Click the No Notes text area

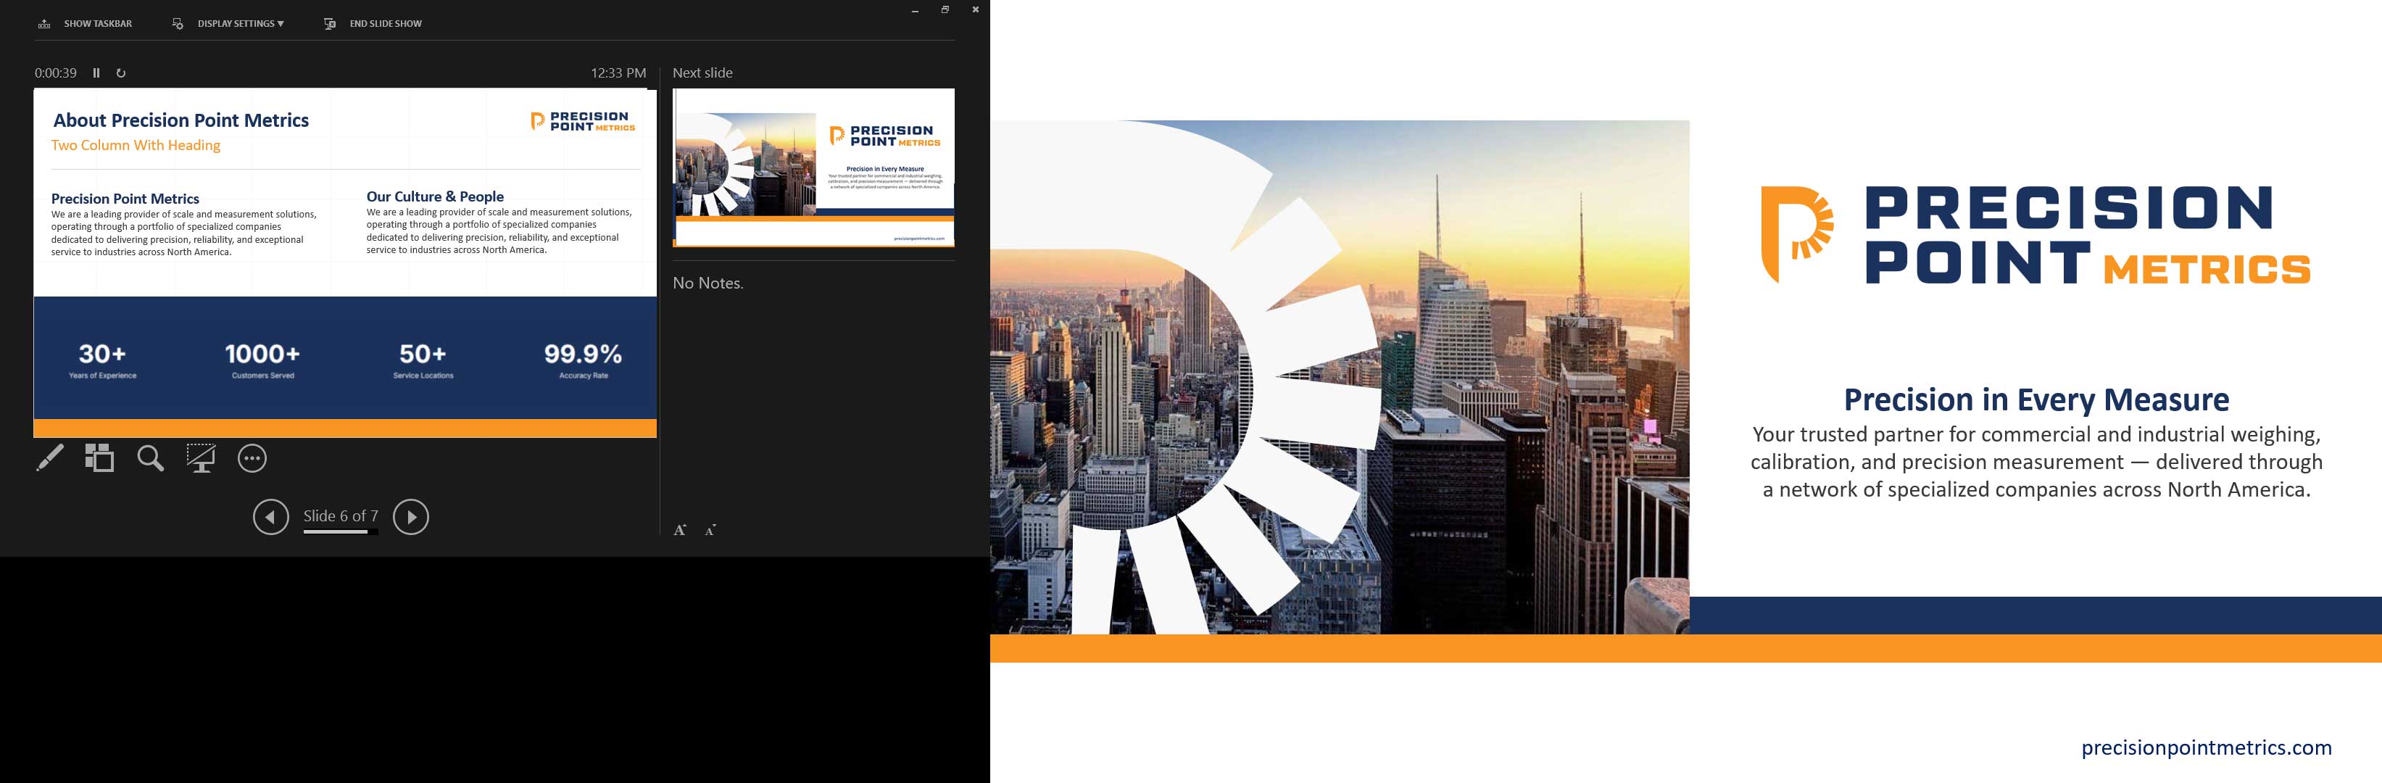[708, 283]
